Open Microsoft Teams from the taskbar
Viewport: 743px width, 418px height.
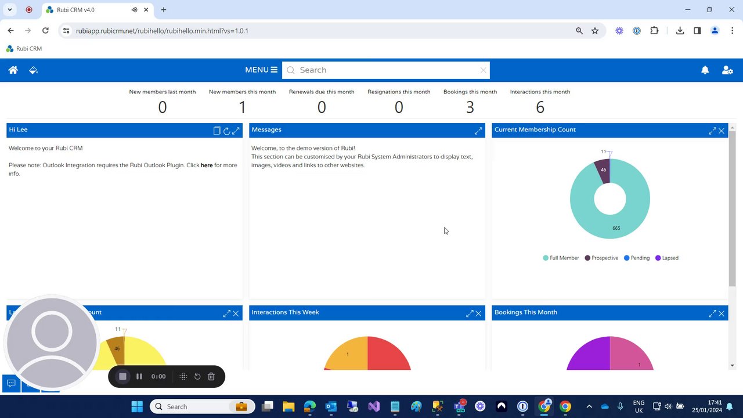[x=460, y=406]
